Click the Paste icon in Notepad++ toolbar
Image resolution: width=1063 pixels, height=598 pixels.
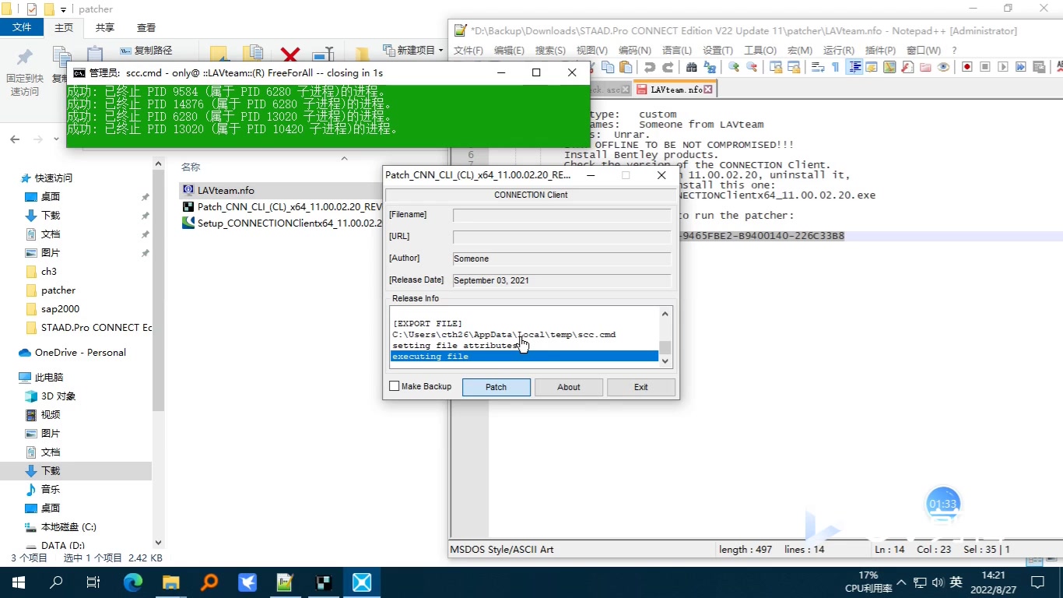coord(625,67)
